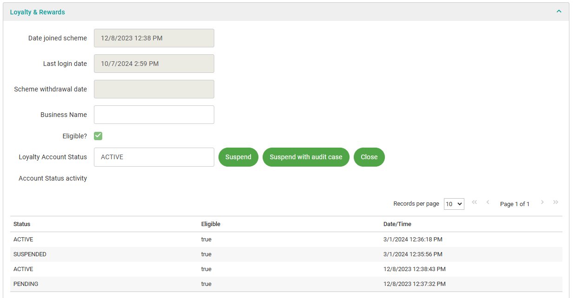This screenshot has height=298, width=575.
Task: Click the green Close button
Action: pos(369,157)
